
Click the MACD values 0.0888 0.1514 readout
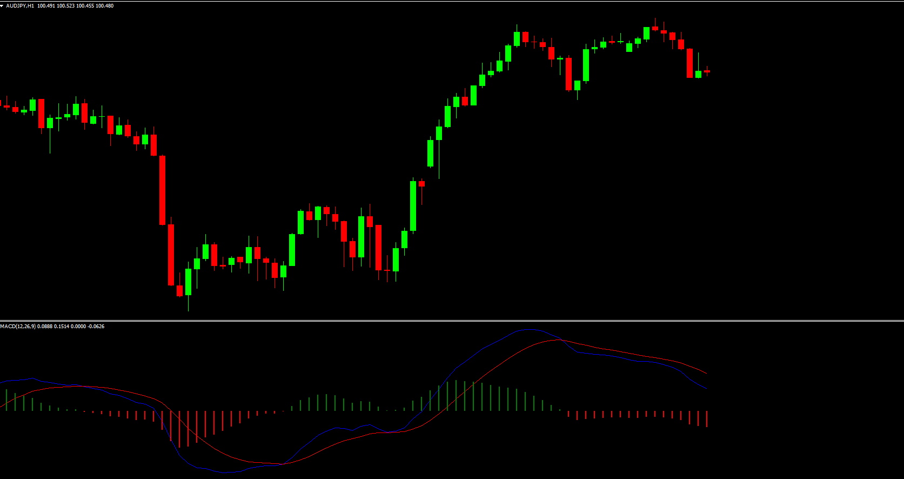click(x=55, y=327)
